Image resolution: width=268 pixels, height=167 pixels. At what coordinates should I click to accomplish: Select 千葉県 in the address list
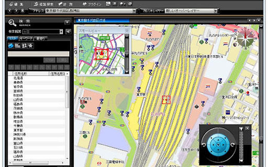18,126
